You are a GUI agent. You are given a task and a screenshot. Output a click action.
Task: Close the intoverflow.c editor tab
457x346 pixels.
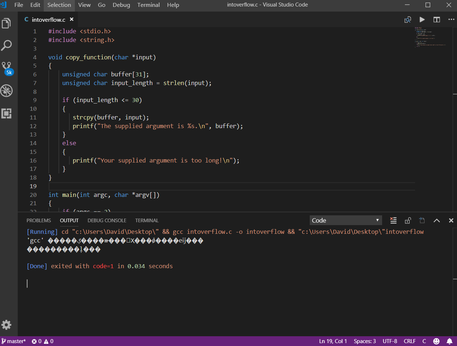(72, 20)
